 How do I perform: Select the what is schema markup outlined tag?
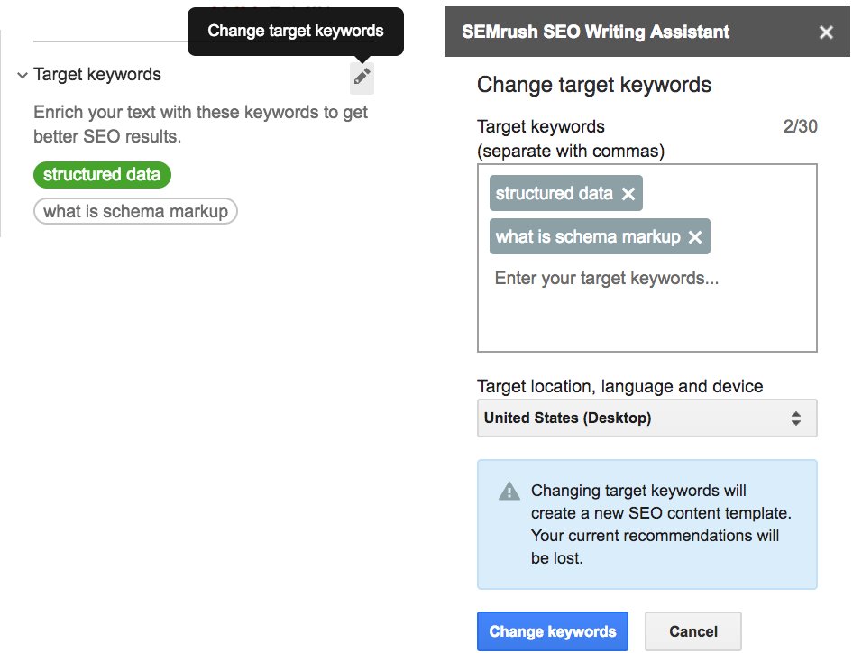pos(135,211)
